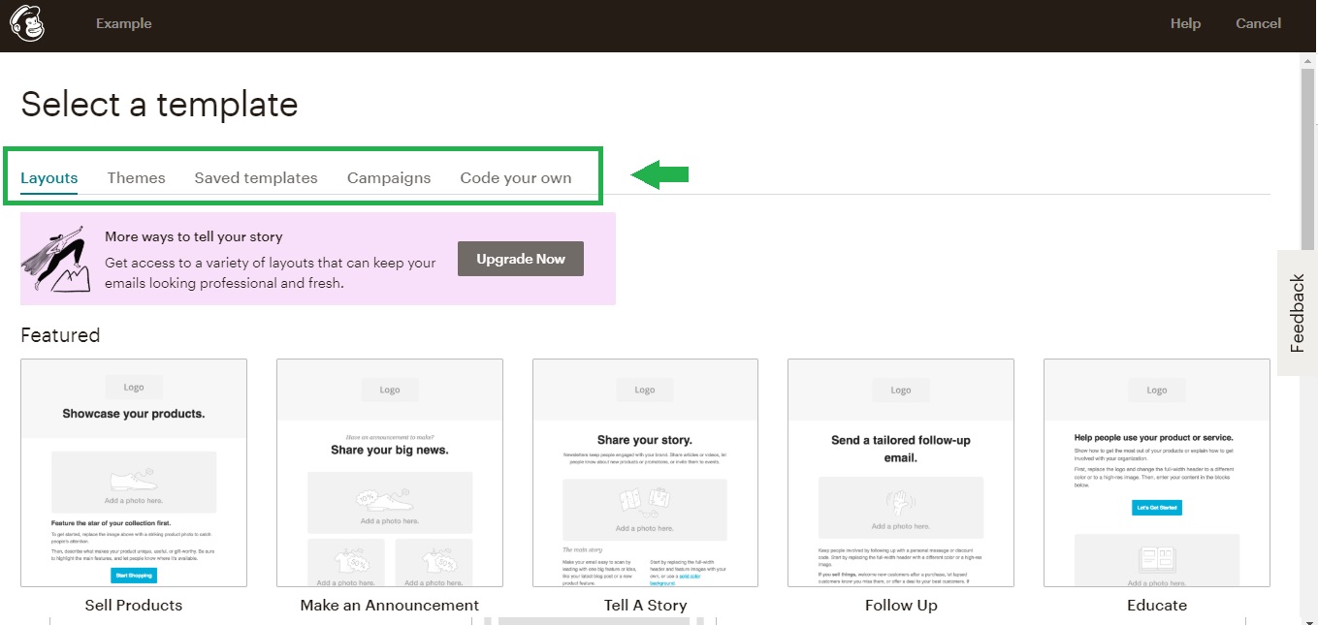Open the Feedback side tab

[x=1297, y=313]
